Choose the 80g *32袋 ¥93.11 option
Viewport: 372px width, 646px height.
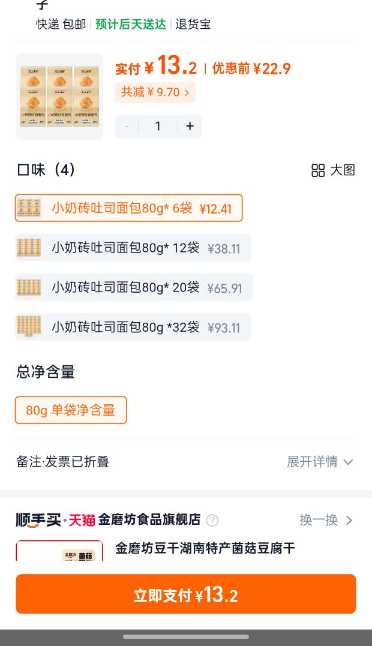[x=133, y=327]
